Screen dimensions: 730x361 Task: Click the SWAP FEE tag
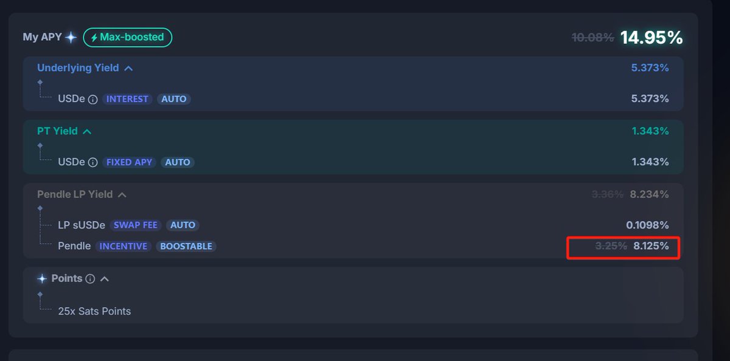pos(135,225)
